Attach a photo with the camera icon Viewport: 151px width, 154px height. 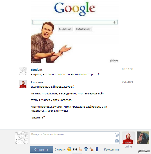[117, 141]
